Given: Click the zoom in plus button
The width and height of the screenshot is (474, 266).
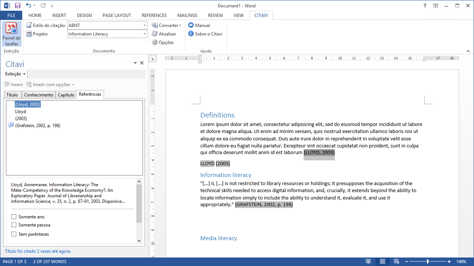Looking at the screenshot, I should coord(449,262).
